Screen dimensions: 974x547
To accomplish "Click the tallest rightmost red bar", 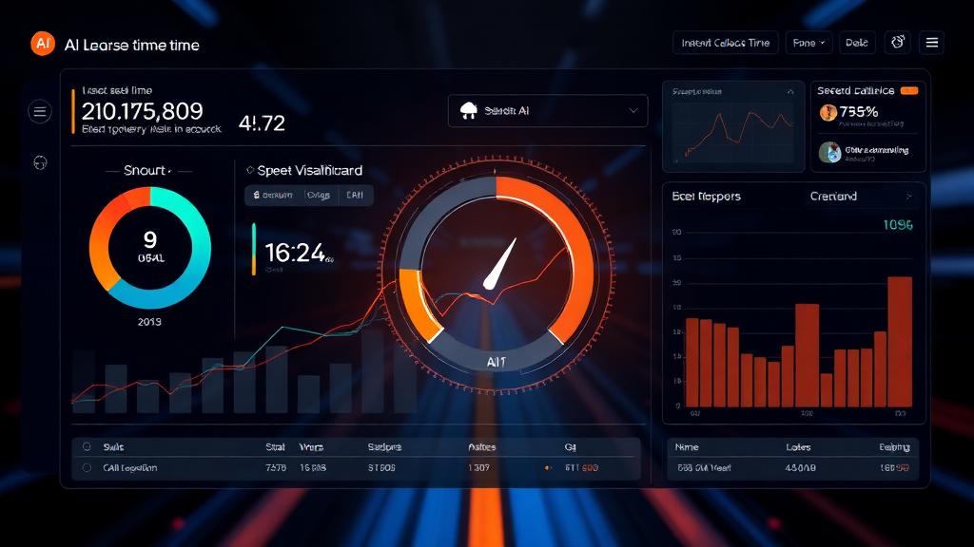I will point(900,342).
